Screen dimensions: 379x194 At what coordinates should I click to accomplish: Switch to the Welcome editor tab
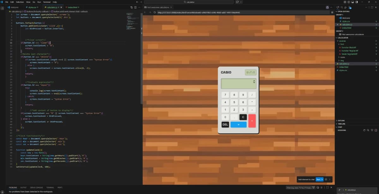[x=15, y=7]
